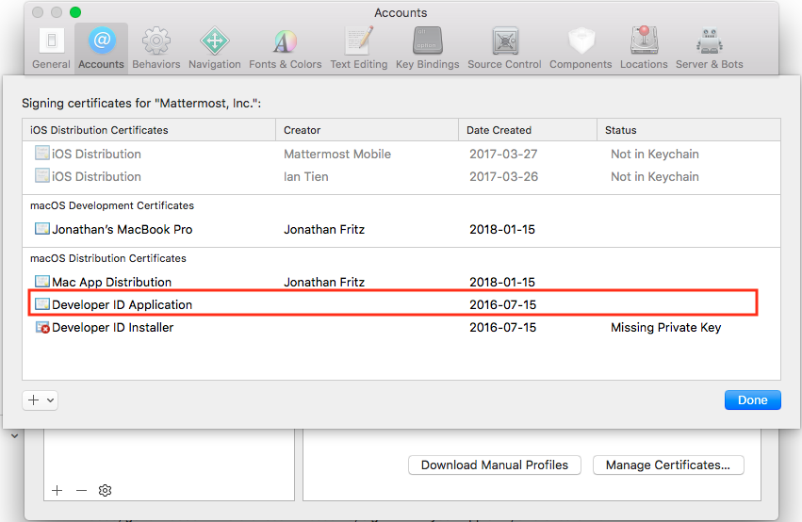Open the add certificate dropdown
The width and height of the screenshot is (802, 522).
[40, 400]
